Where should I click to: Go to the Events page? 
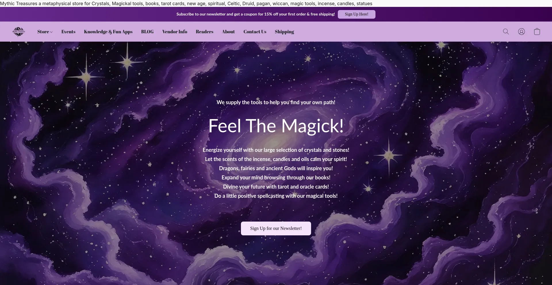tap(68, 32)
